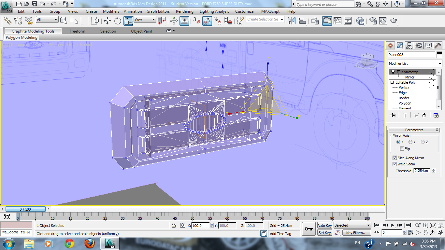Viewport: 445px width, 250px height.
Task: Toggle the Angle Snap tool
Action: pos(207,21)
